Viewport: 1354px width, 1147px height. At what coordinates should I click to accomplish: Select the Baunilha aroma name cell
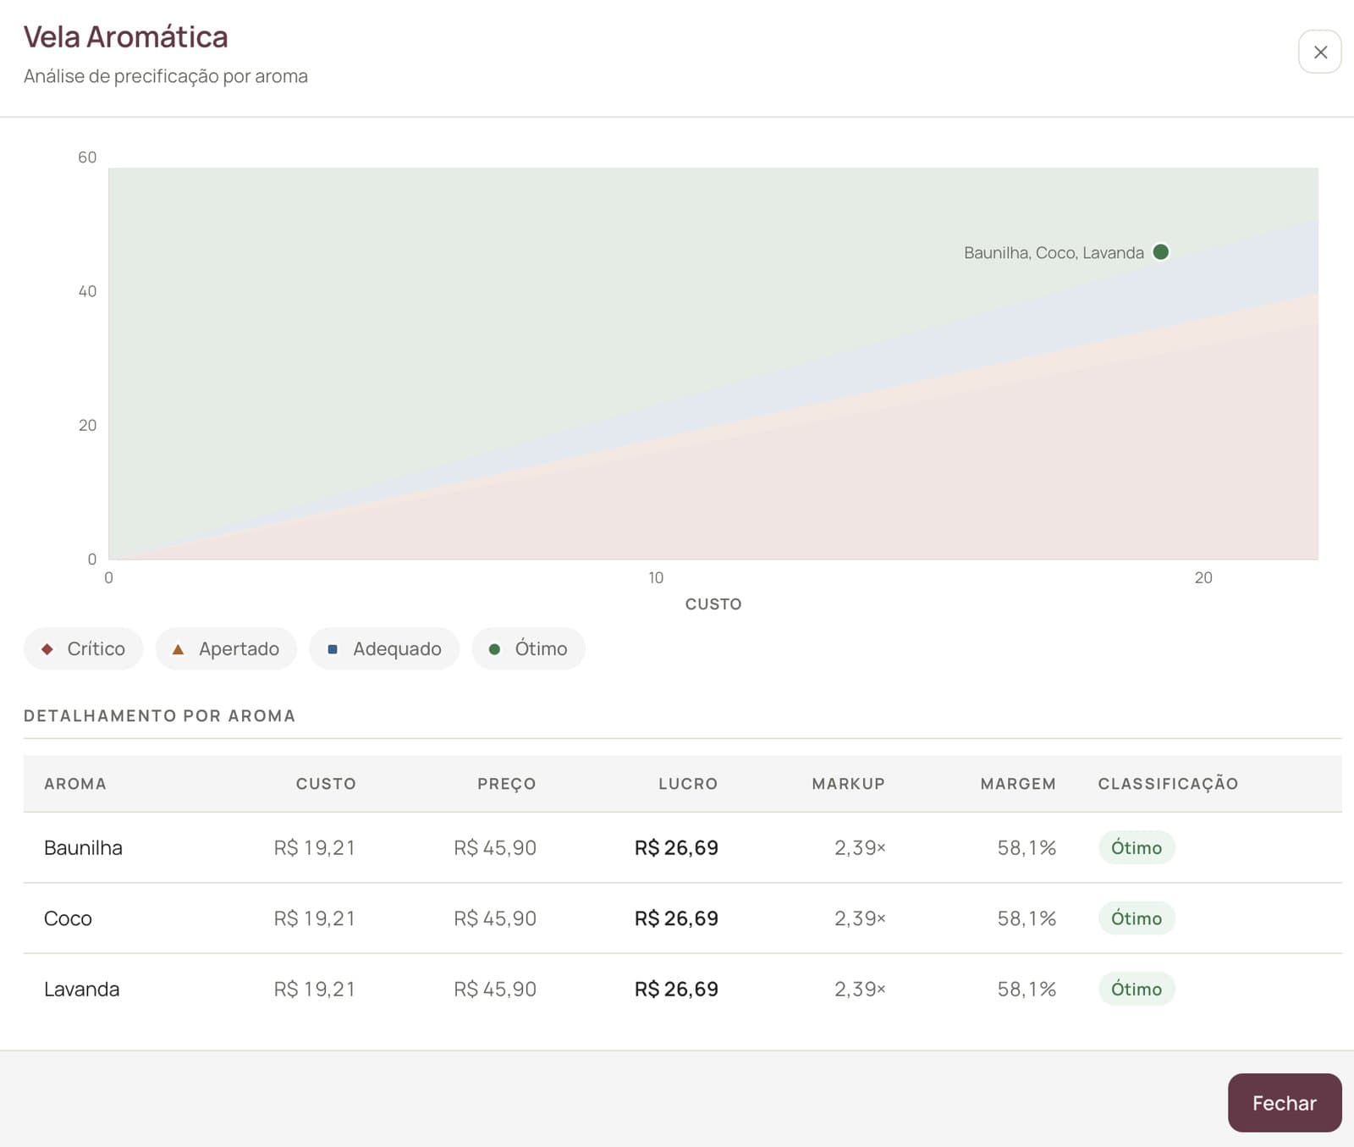pos(83,847)
